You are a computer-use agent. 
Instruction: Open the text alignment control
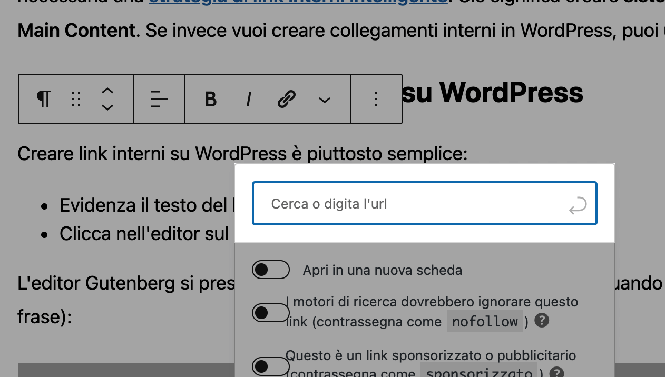(x=159, y=99)
